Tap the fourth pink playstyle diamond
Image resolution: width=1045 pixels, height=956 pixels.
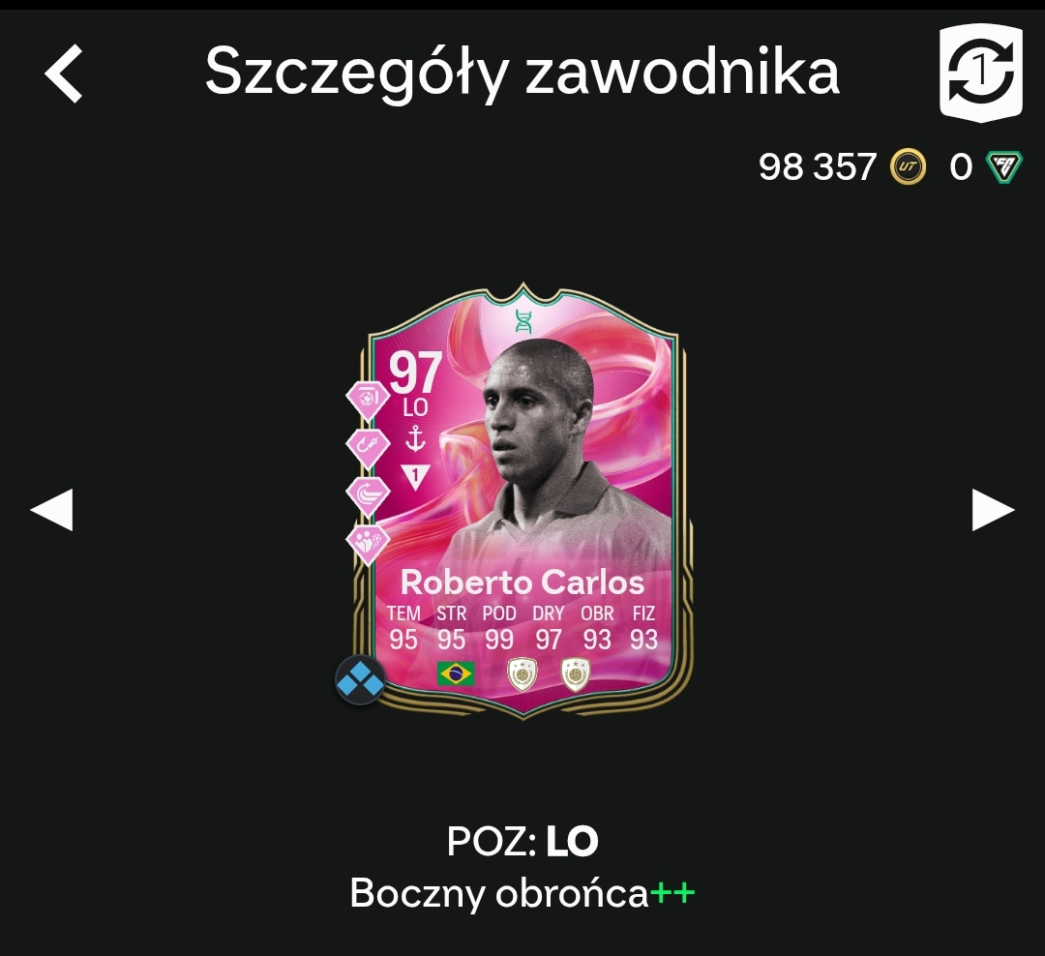click(368, 545)
